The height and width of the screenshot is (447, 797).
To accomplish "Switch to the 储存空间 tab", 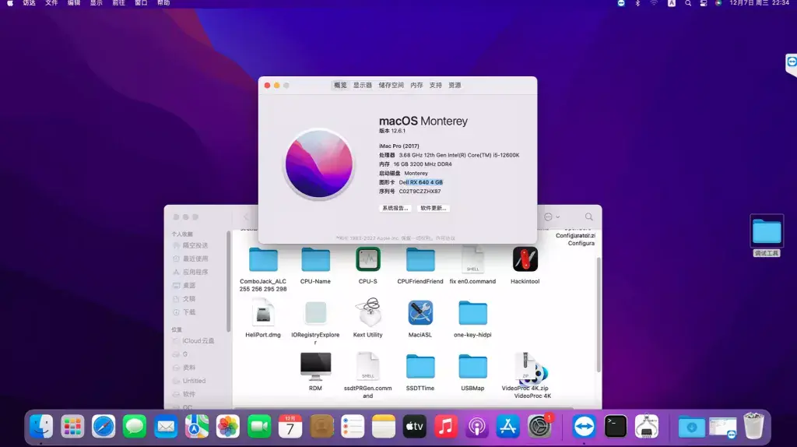I will 391,86.
